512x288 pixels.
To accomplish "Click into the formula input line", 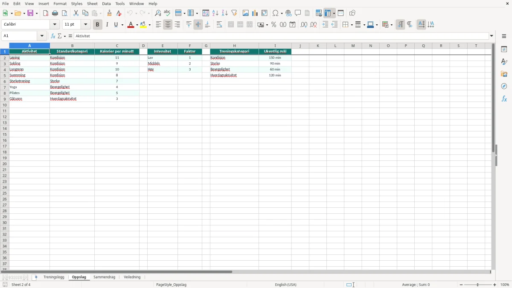I will (x=282, y=36).
